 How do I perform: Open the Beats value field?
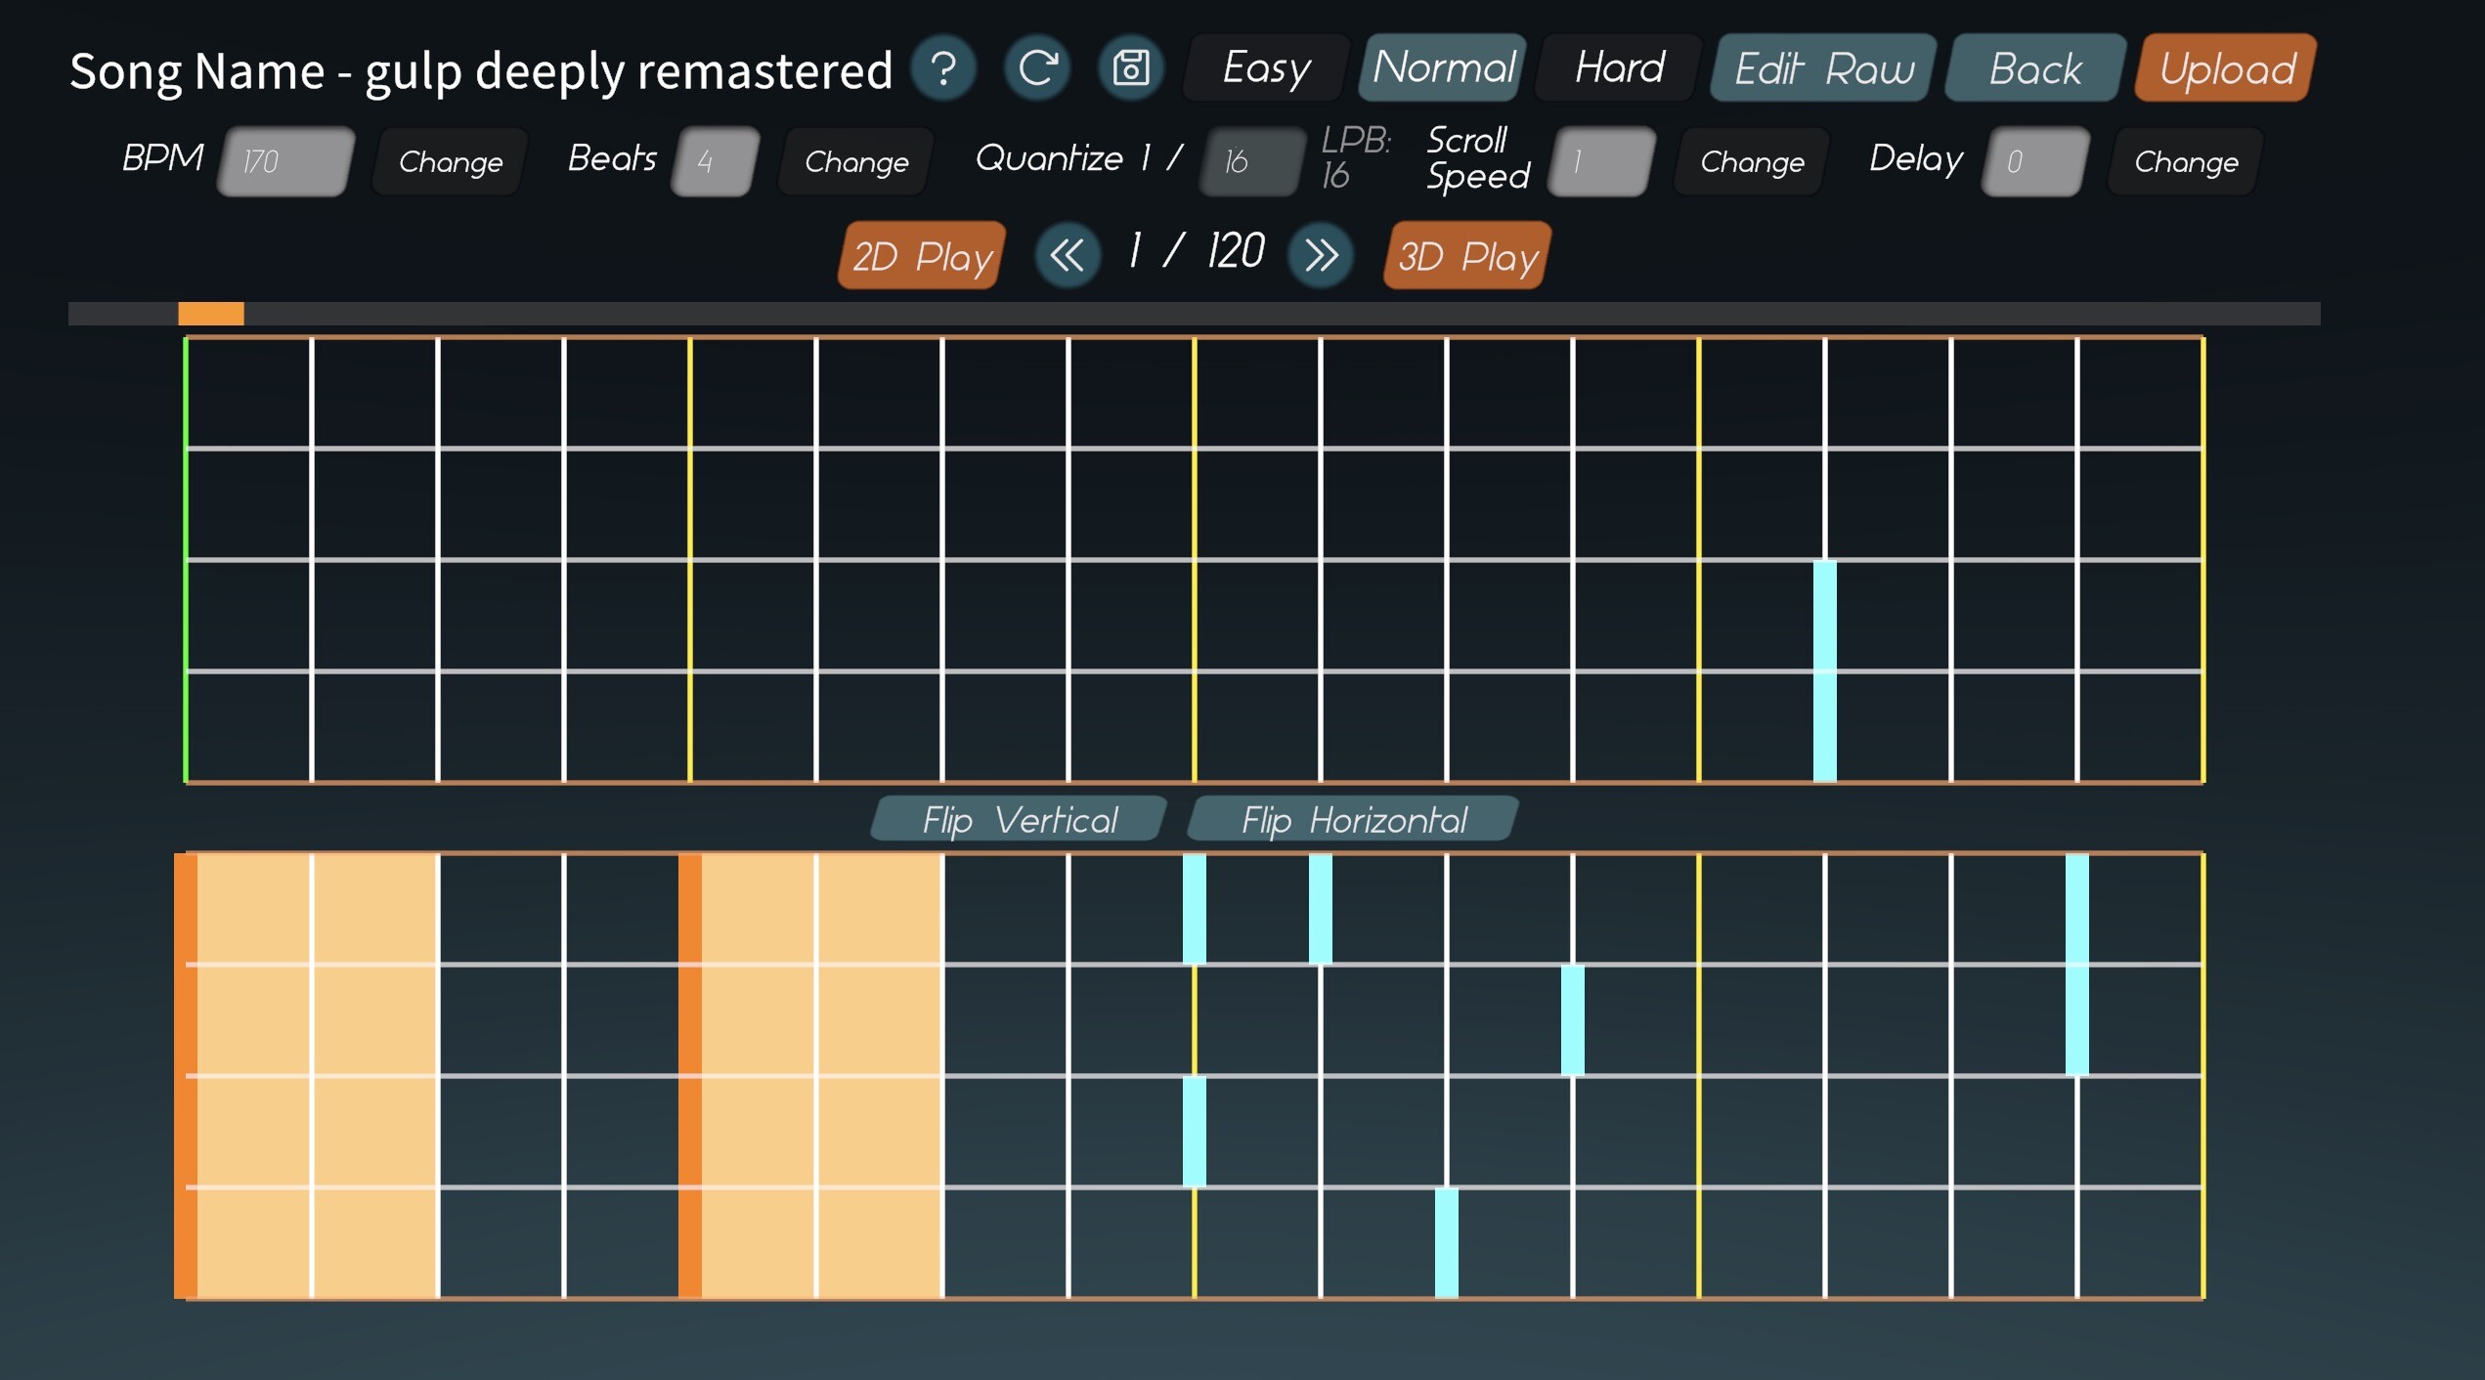coord(713,161)
